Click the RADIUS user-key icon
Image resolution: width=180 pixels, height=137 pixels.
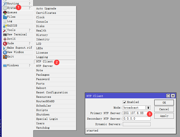coord(5,26)
